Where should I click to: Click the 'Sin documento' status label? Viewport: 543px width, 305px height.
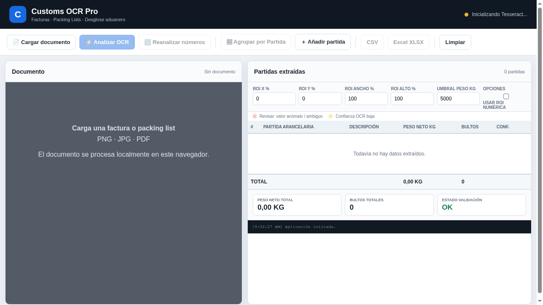click(220, 72)
